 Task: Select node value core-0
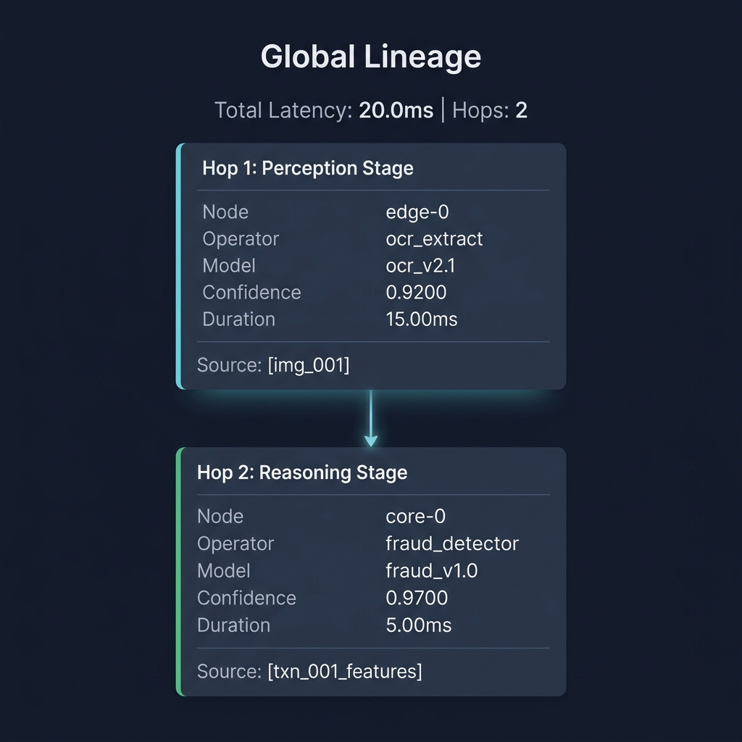(x=415, y=516)
